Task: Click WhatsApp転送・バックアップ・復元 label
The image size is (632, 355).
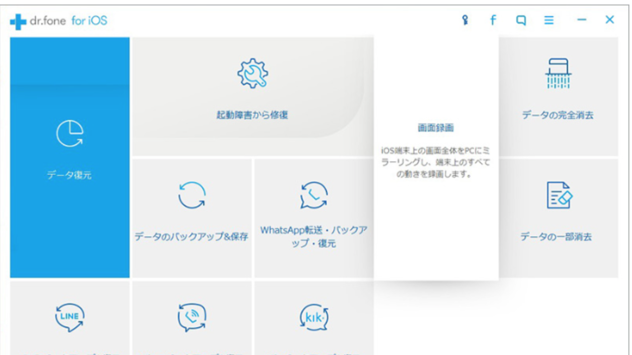Action: click(314, 237)
